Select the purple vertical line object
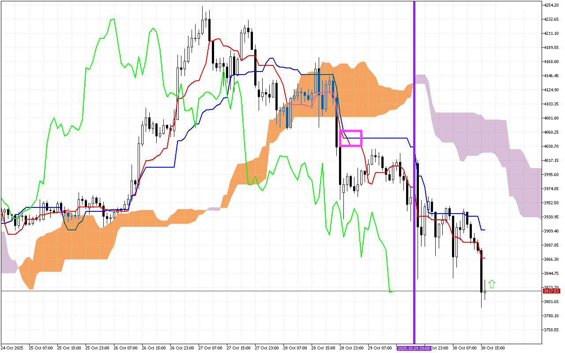 coord(414,176)
